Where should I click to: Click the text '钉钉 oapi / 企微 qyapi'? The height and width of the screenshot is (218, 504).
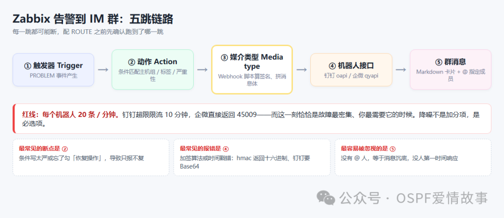351,76
